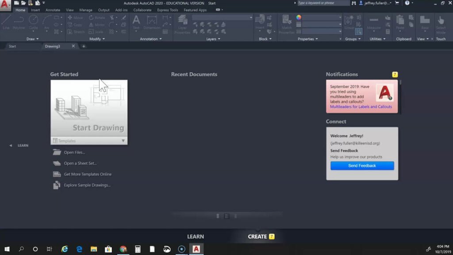This screenshot has width=453, height=255.
Task: Click the binoculars search icon
Action: pyautogui.click(x=353, y=3)
